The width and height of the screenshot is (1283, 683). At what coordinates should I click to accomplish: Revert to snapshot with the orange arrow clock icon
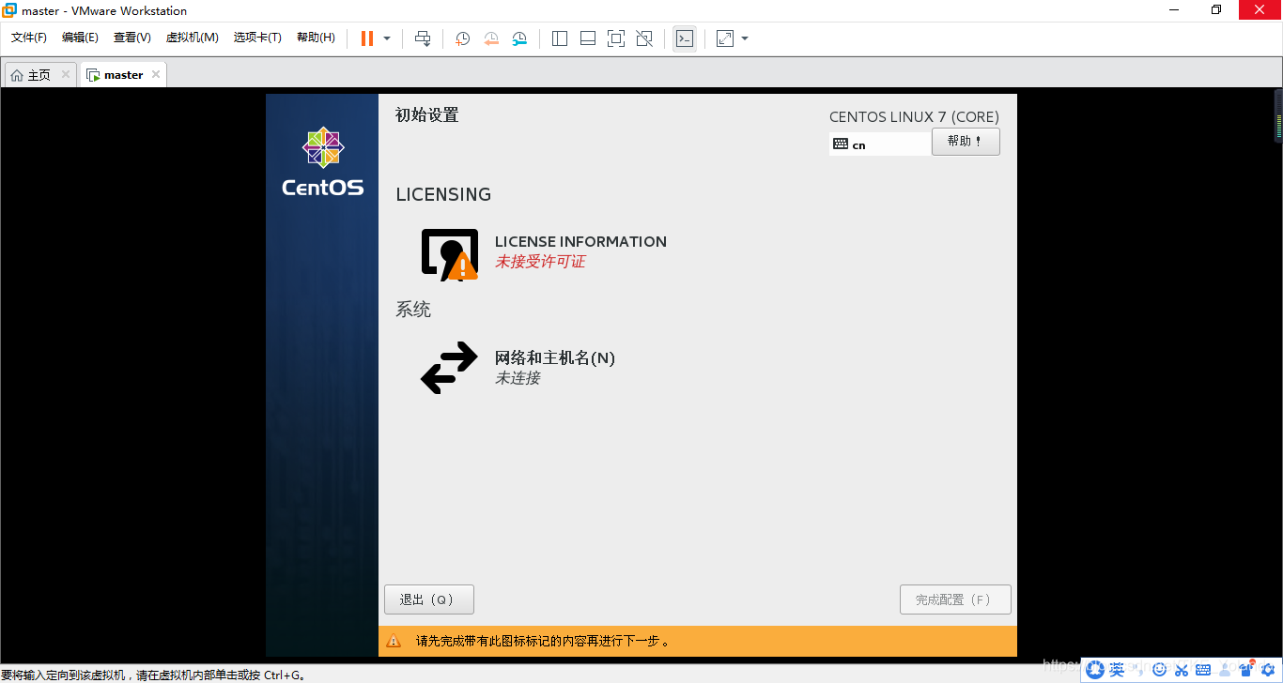[491, 38]
